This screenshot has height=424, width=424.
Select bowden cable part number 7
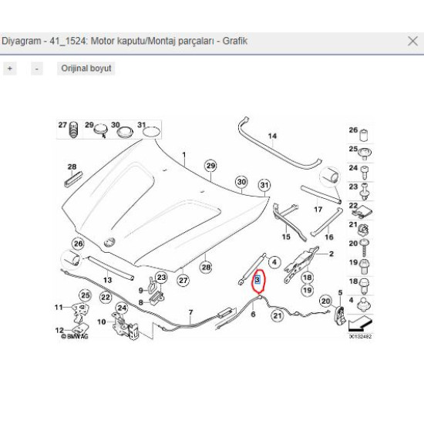point(191,312)
